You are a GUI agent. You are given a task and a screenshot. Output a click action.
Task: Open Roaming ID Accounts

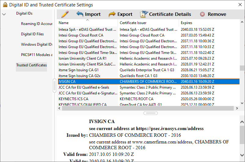point(37,24)
